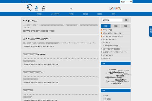Open sidebar access_token list link
The image size is (152, 101).
tap(113, 36)
